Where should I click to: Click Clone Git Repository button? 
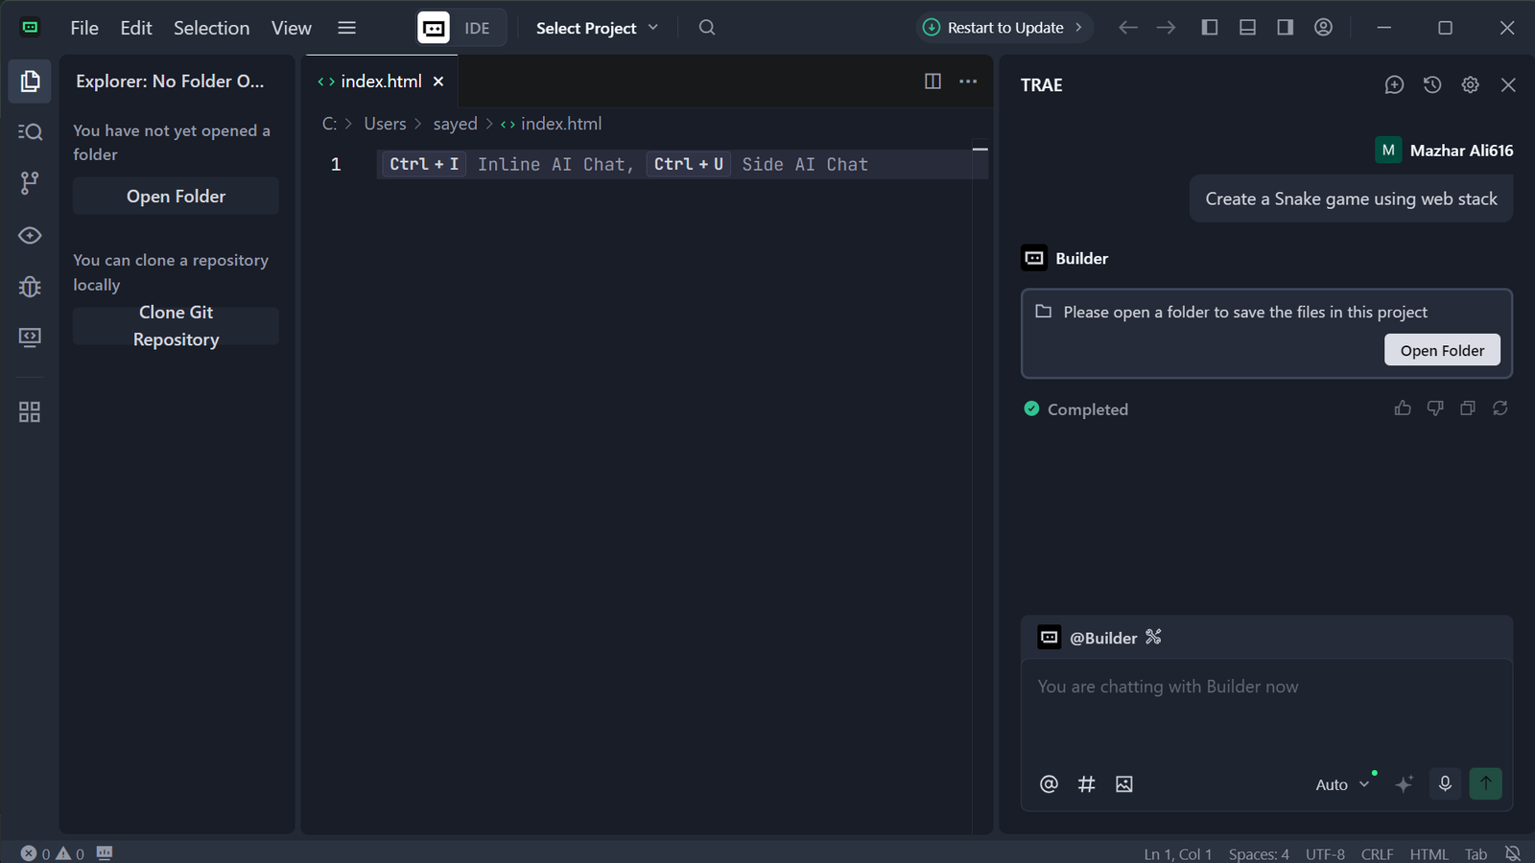click(x=177, y=326)
